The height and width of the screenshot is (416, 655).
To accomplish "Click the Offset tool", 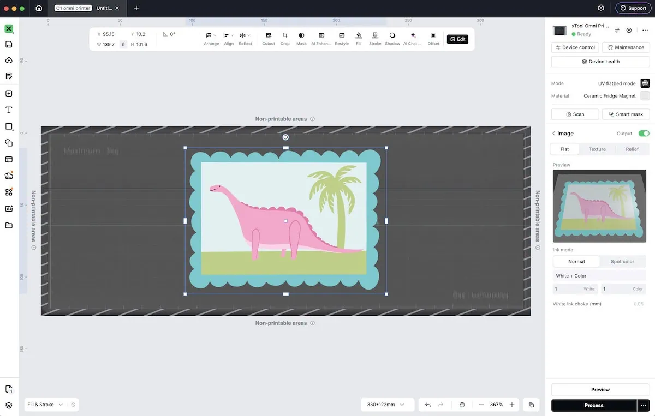I will pyautogui.click(x=433, y=39).
